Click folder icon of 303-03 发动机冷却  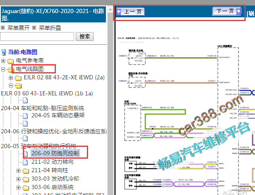[x=26, y=179]
